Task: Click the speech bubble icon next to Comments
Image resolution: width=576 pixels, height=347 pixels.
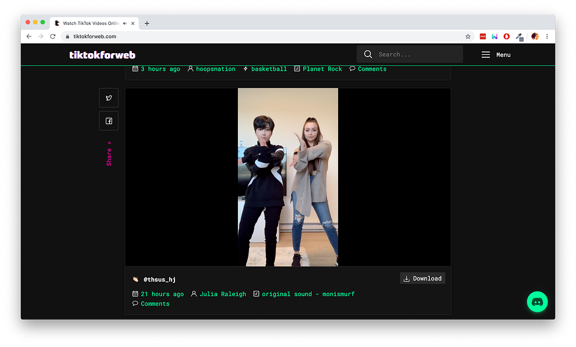Action: 135,304
